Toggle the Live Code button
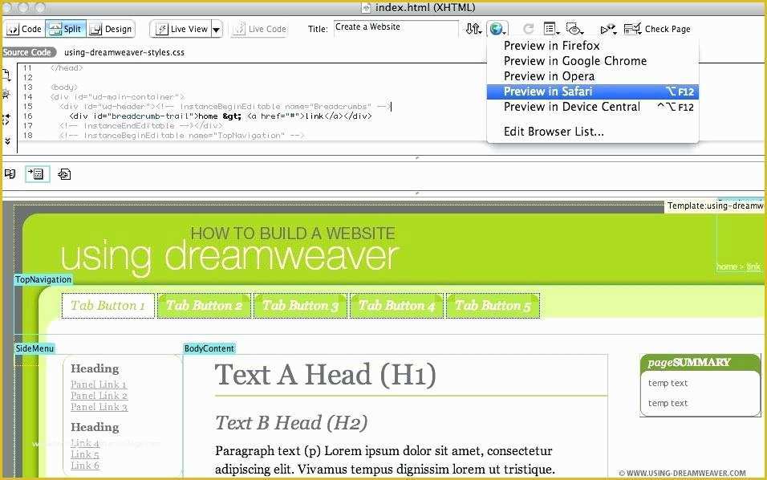Screen dimensions: 767x480 (260, 29)
